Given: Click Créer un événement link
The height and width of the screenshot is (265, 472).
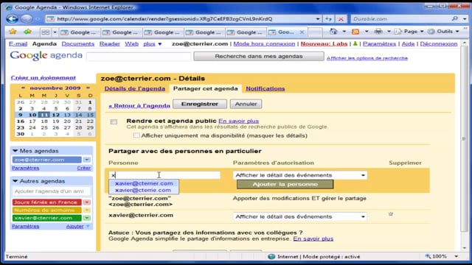Looking at the screenshot, I should click(44, 78).
